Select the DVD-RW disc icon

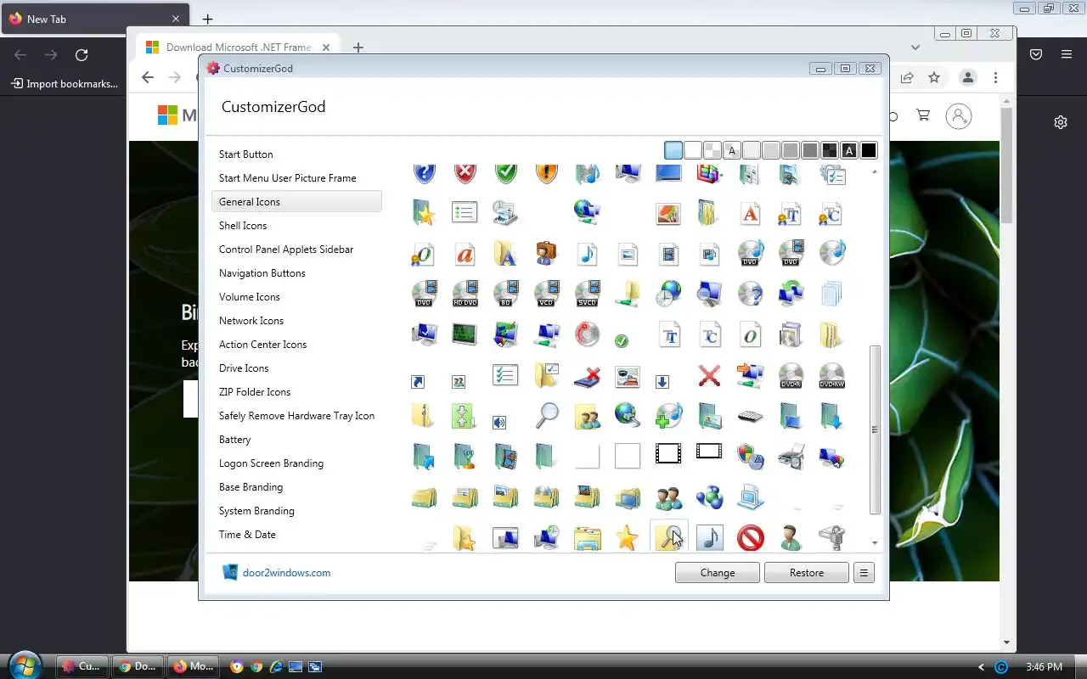click(831, 375)
